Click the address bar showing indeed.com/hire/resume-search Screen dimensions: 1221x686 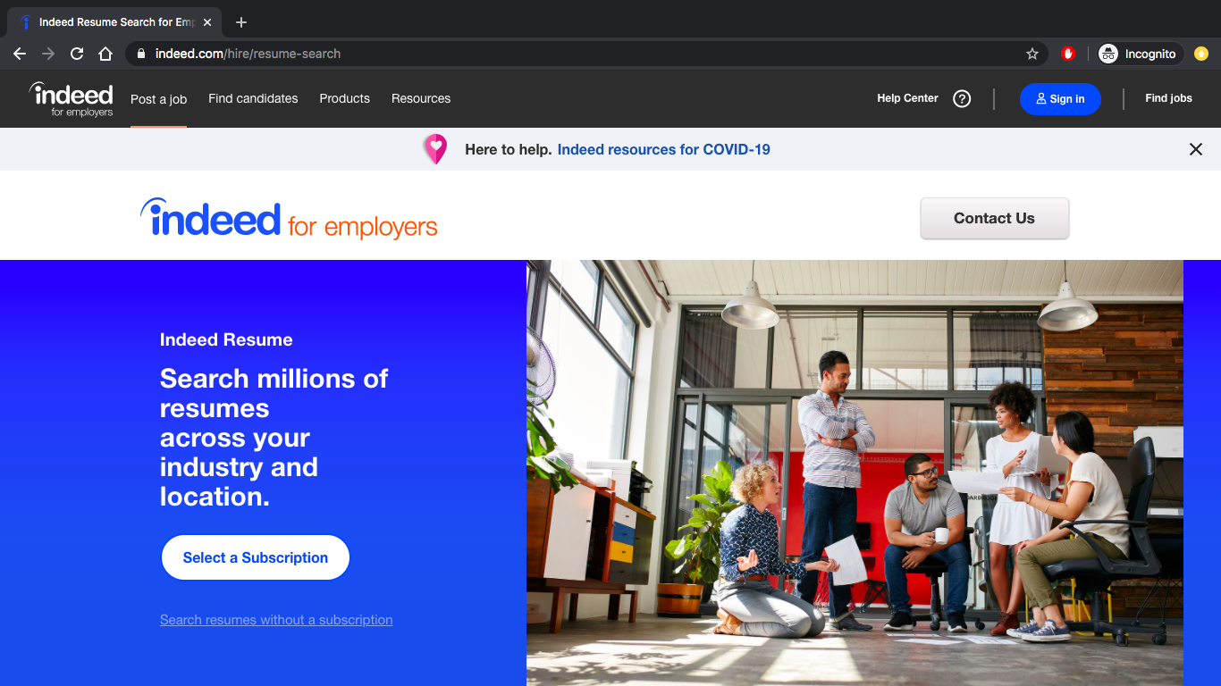(x=588, y=54)
